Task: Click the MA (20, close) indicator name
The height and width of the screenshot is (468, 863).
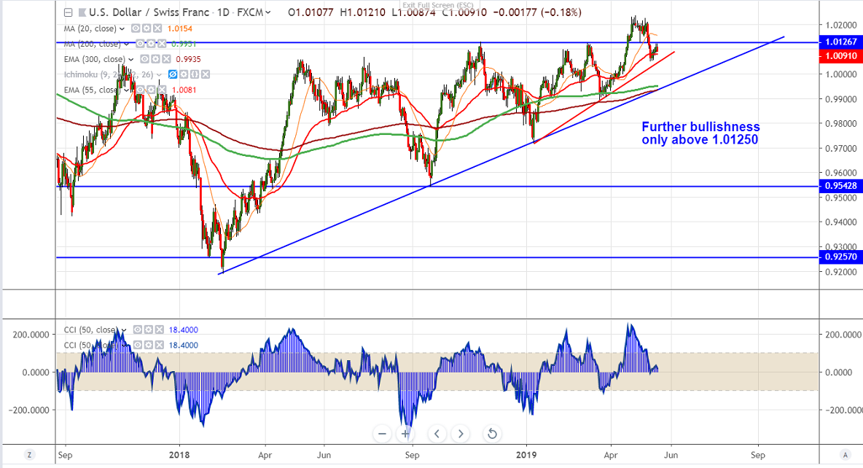Action: (90, 28)
